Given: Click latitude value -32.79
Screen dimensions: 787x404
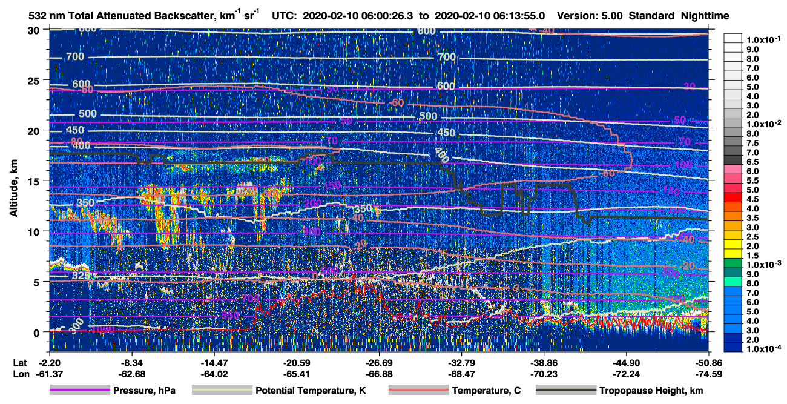Looking at the screenshot, I should (461, 363).
